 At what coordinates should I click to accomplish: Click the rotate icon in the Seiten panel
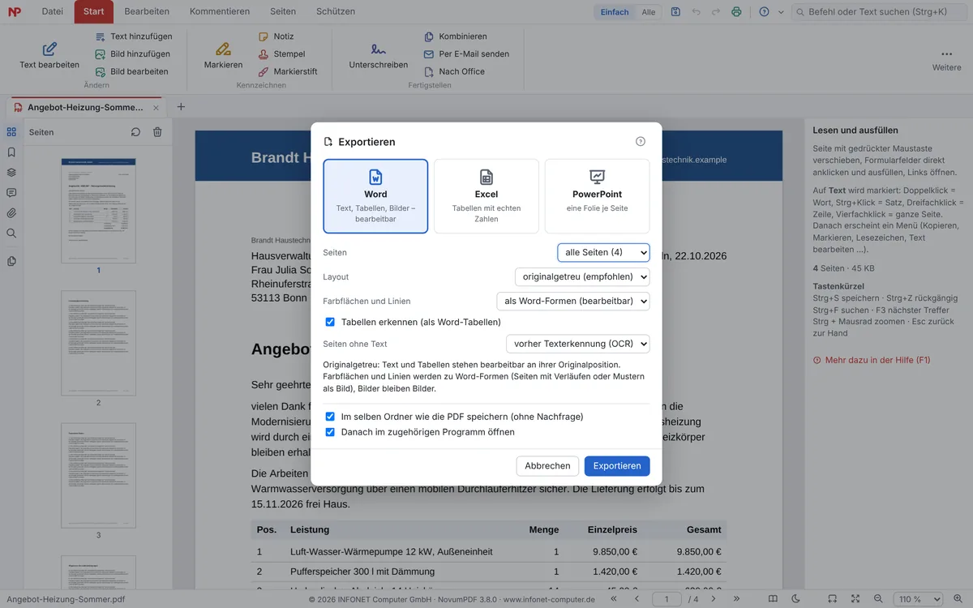coord(136,132)
